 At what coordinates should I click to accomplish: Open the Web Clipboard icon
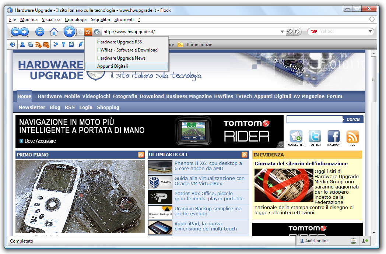(71, 45)
